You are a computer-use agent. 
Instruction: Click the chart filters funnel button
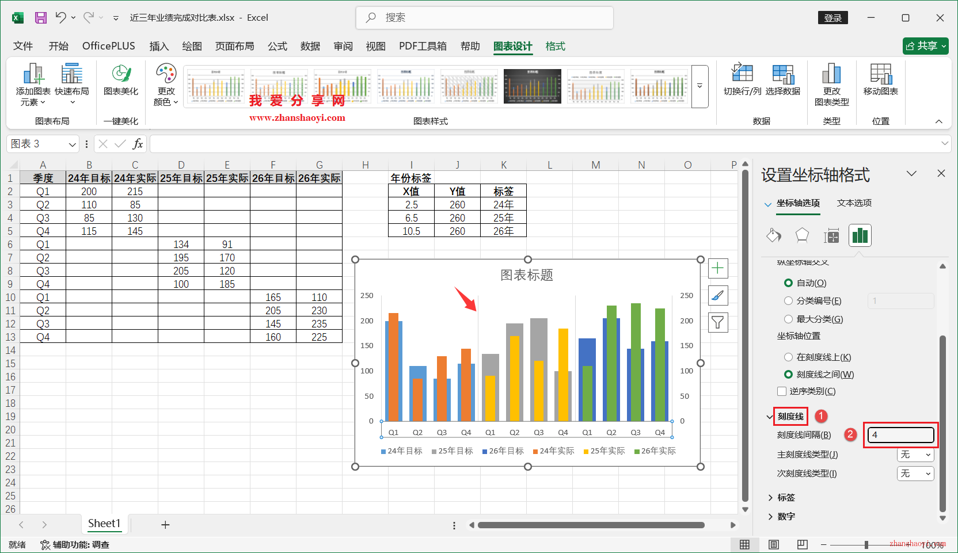pos(717,322)
